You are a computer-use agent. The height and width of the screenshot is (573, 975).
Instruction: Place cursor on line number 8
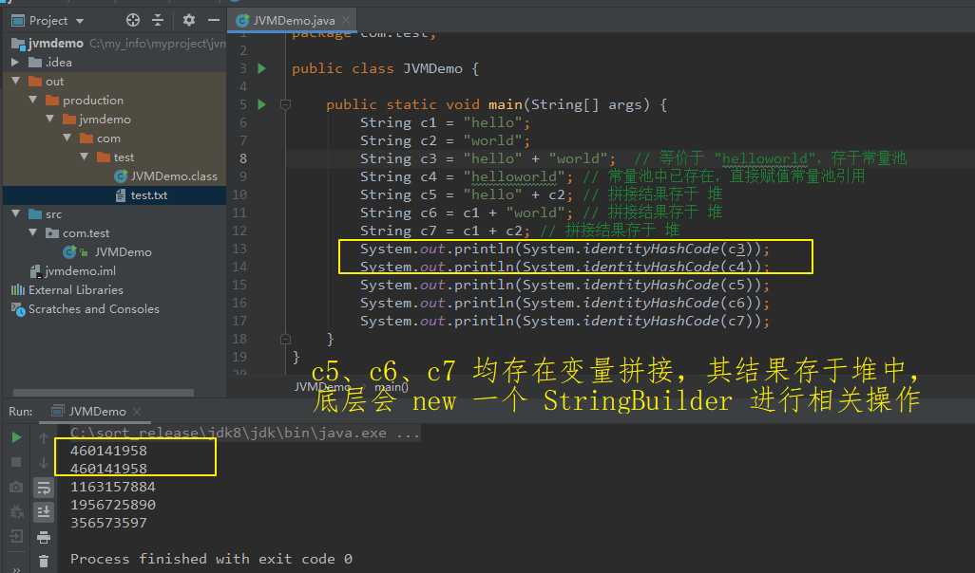(x=243, y=158)
